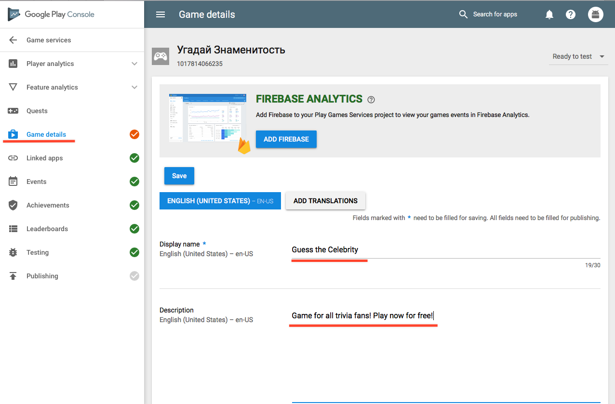Click the Game services back link
Screen dimensions: 615x404
[49, 40]
